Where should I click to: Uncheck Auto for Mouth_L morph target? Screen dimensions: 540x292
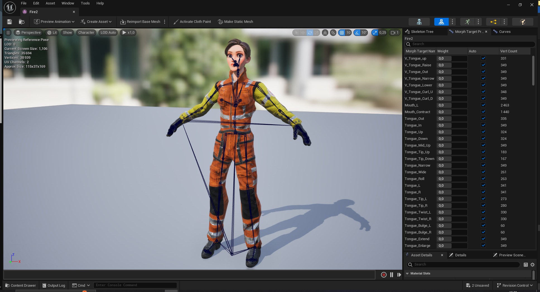point(483,105)
